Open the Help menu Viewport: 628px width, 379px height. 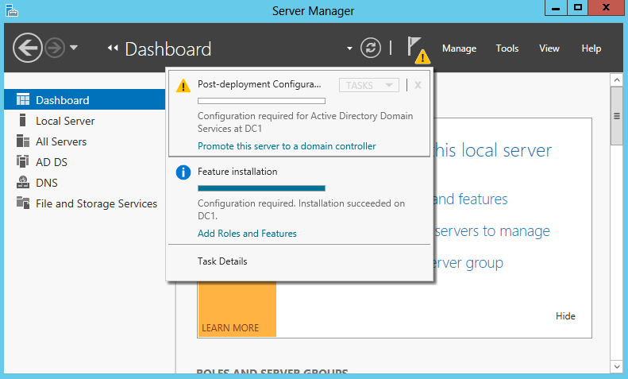pyautogui.click(x=591, y=48)
